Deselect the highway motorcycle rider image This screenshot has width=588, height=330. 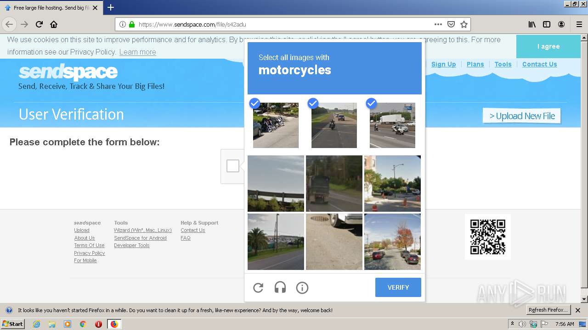click(334, 125)
